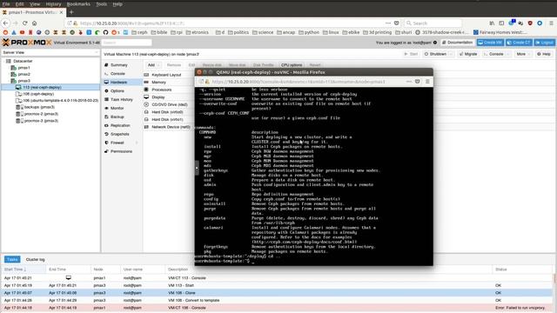Open page actions dots in main address bar

click(388, 23)
